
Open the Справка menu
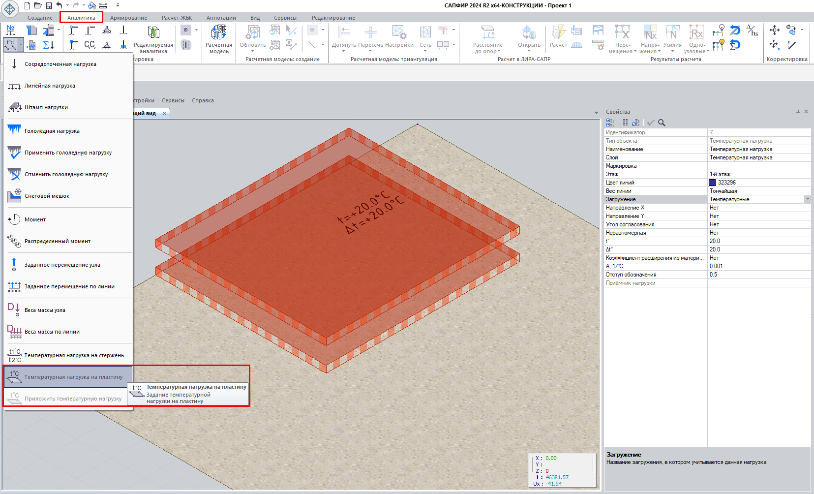click(203, 100)
